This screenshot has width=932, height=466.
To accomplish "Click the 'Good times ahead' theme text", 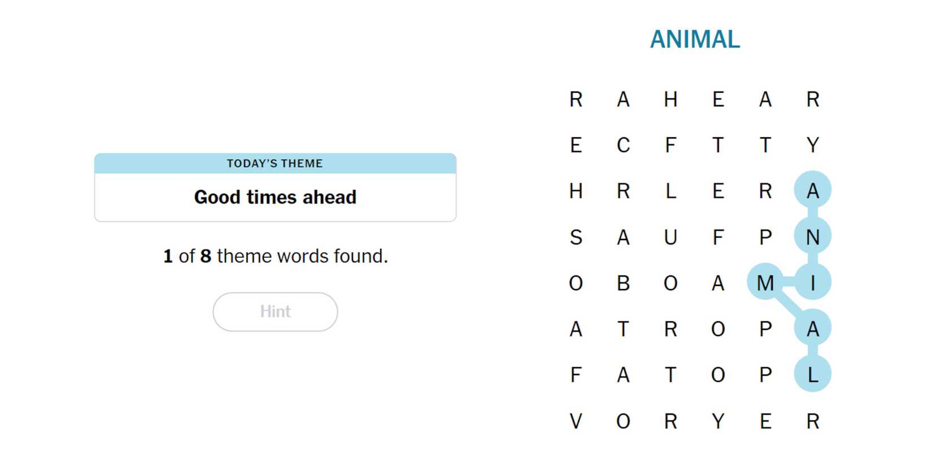I will [x=275, y=197].
